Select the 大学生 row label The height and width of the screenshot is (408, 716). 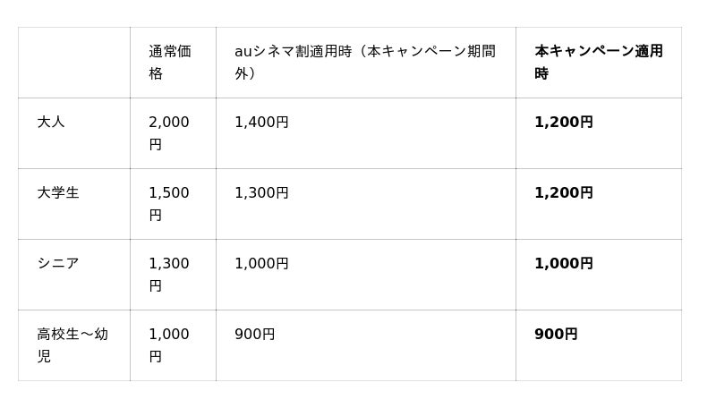coord(58,192)
